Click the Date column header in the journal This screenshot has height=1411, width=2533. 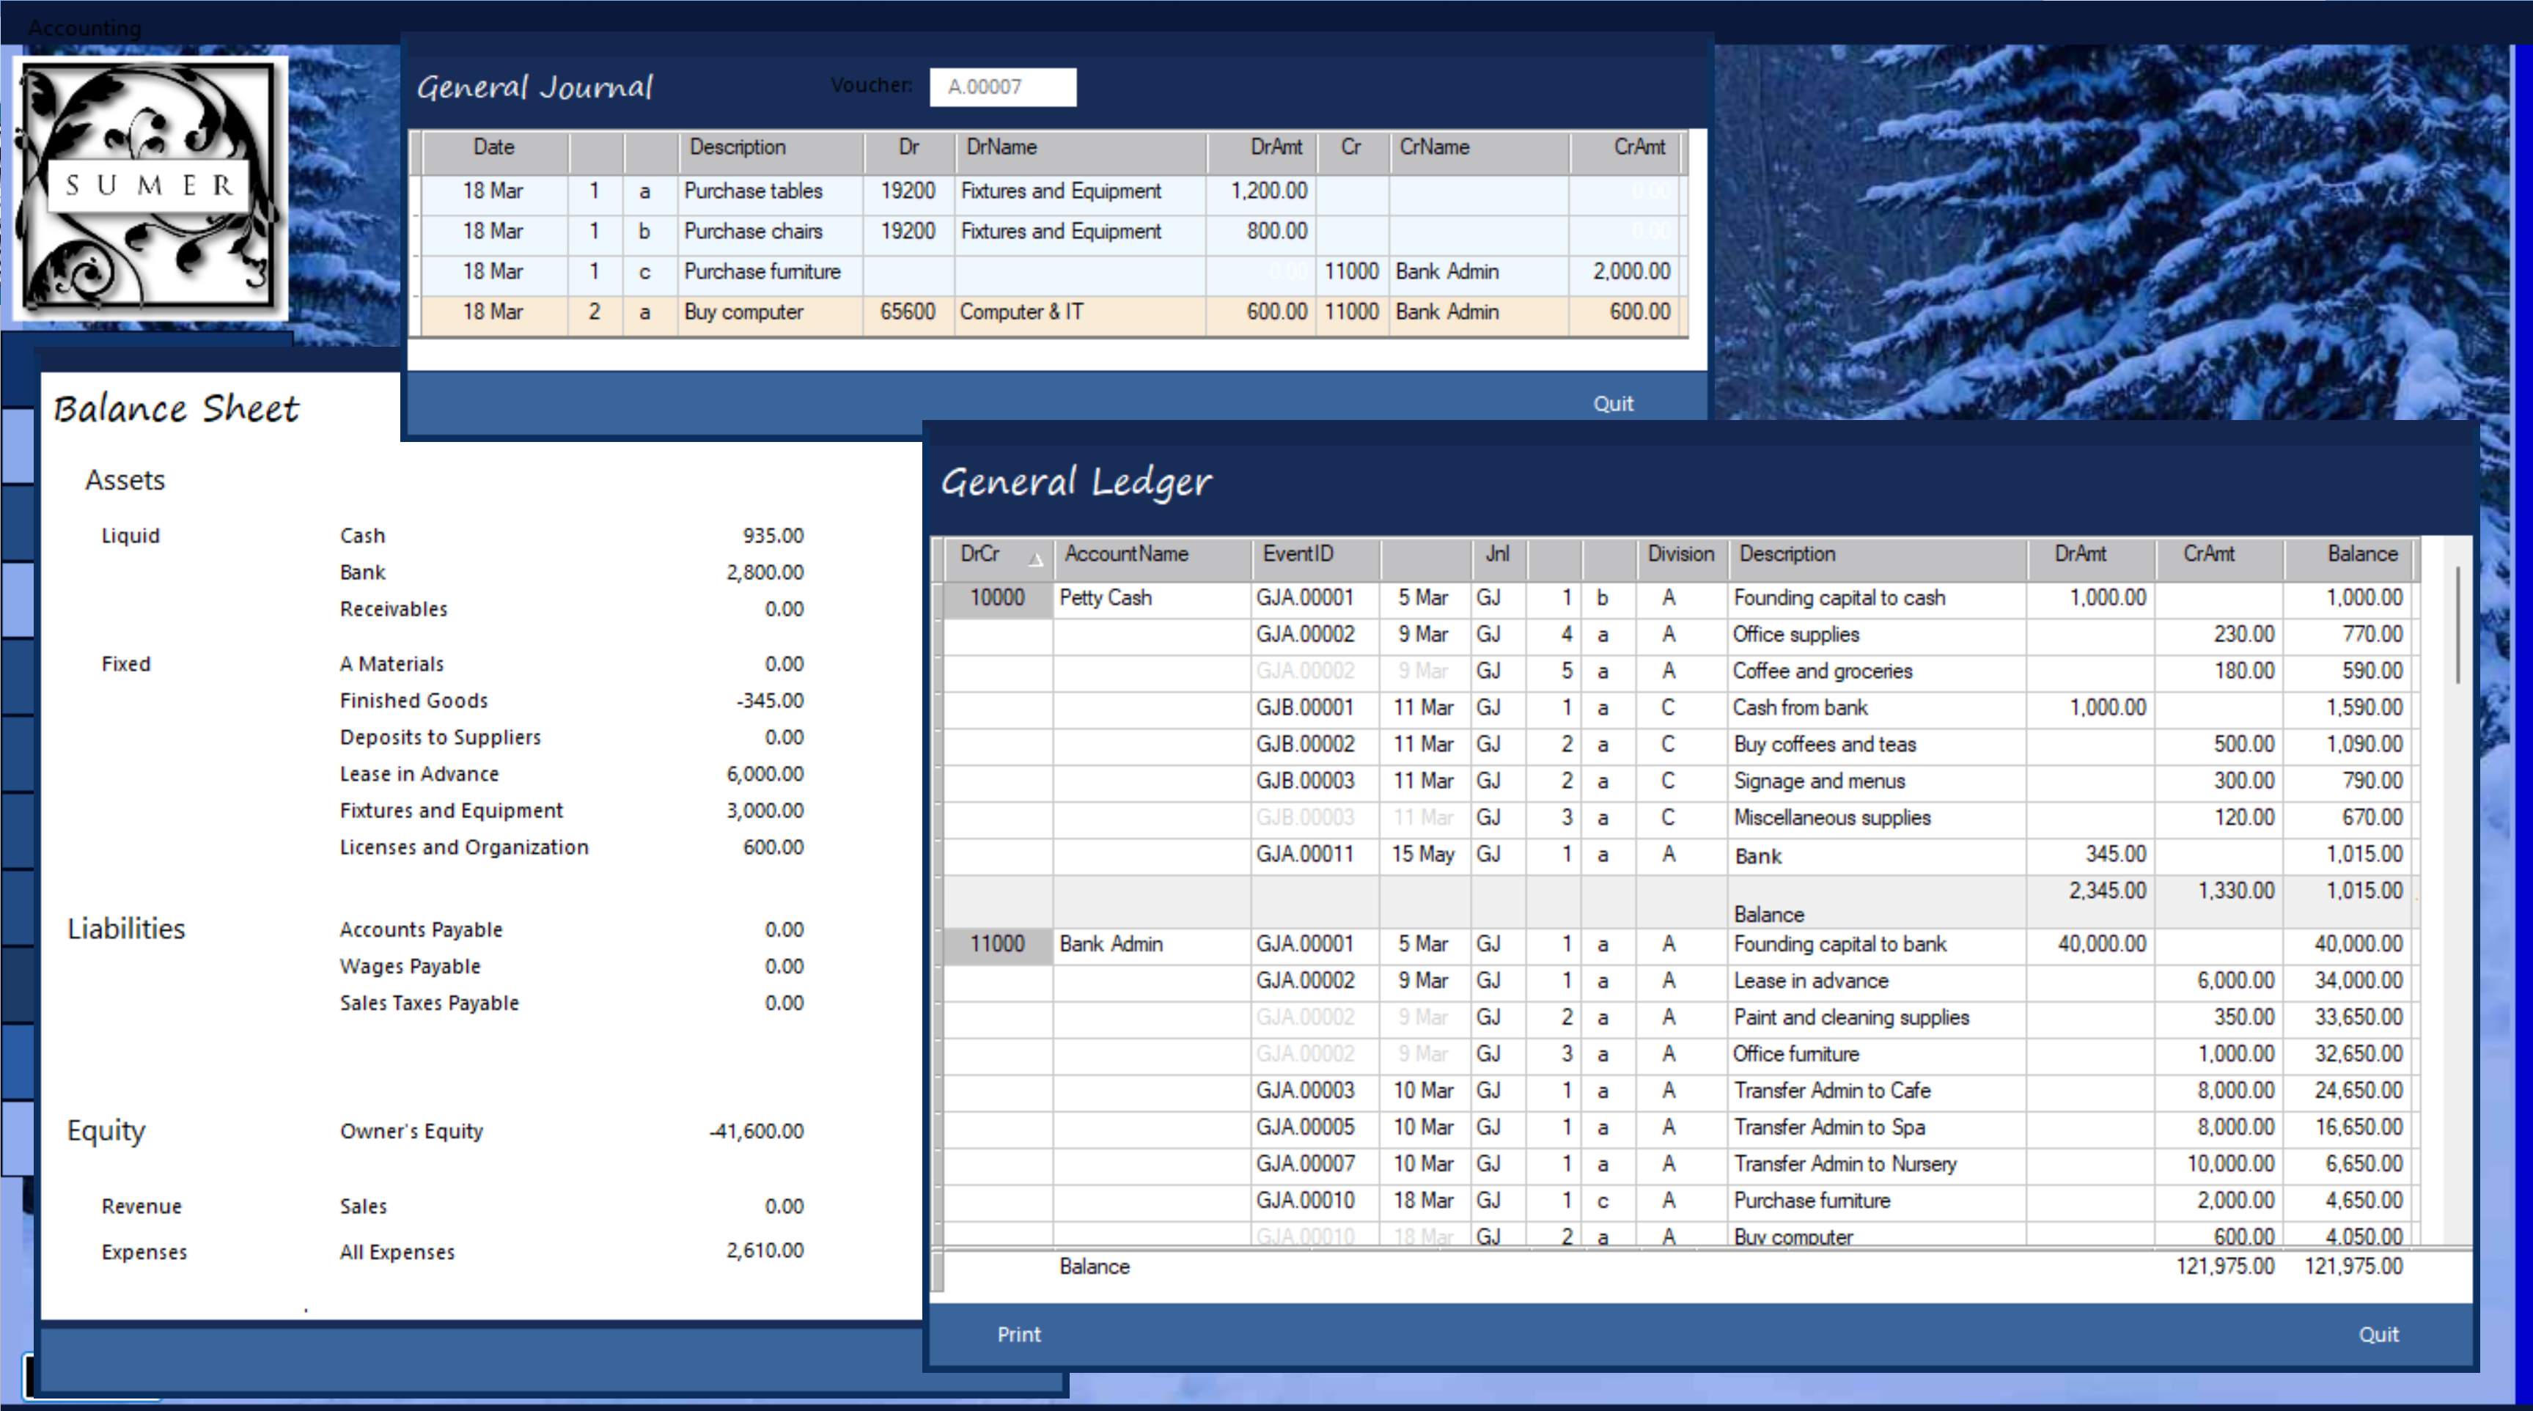pos(493,147)
